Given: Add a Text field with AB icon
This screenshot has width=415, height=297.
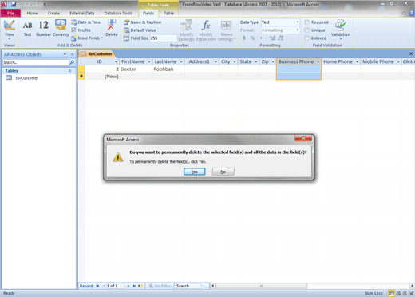Looking at the screenshot, I should pyautogui.click(x=27, y=29).
